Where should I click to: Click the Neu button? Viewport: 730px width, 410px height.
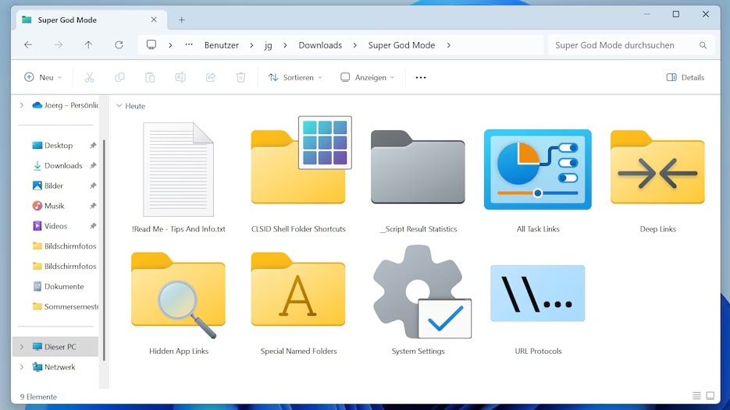43,77
